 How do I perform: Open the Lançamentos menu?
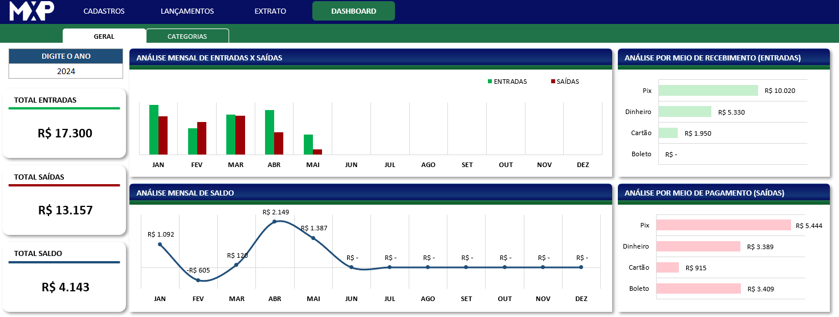pos(187,11)
